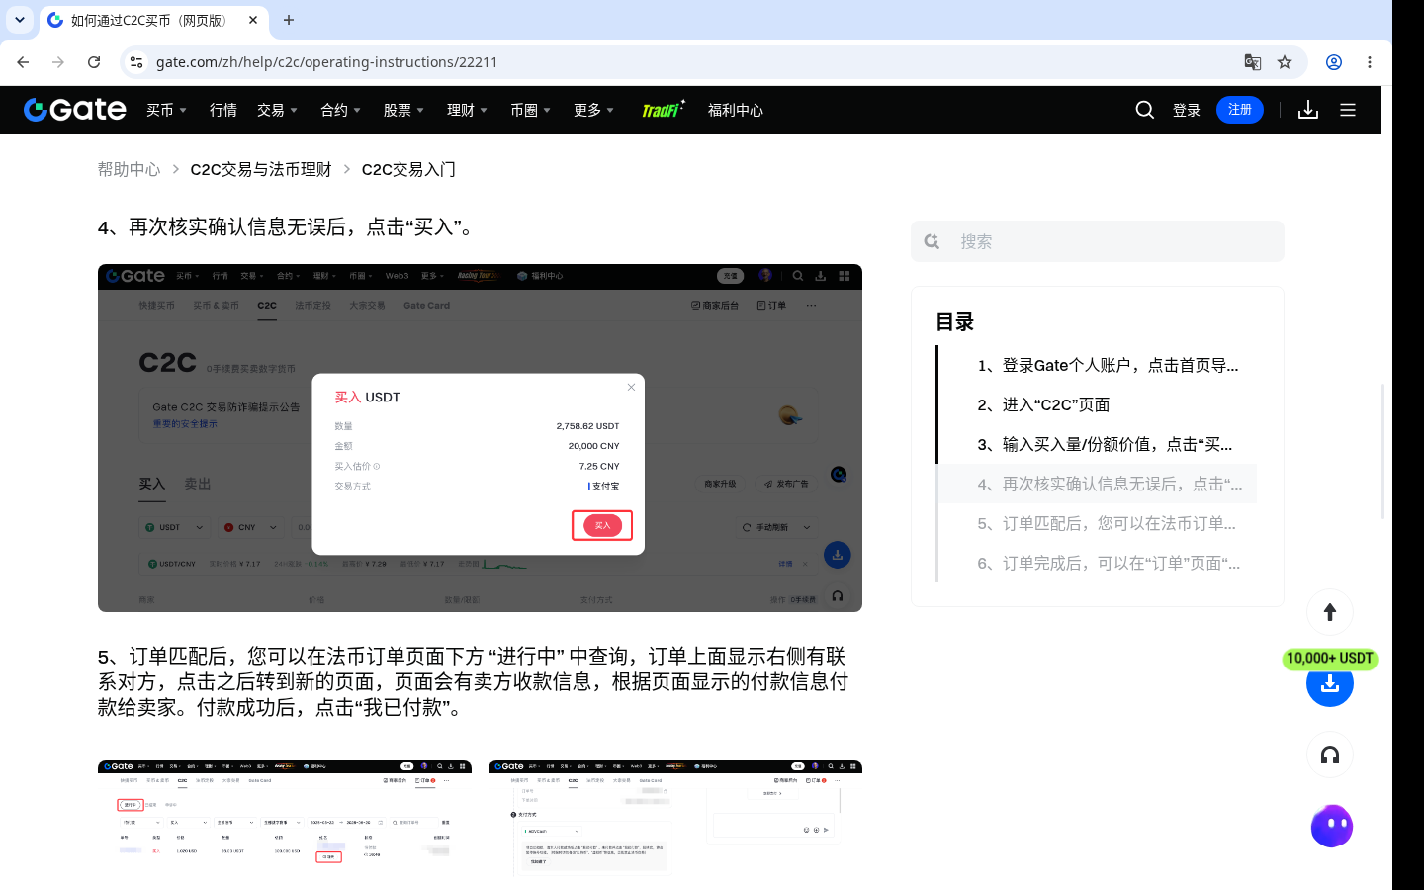
Task: Jump to contents item 6、订单完成后
Action: click(1109, 563)
